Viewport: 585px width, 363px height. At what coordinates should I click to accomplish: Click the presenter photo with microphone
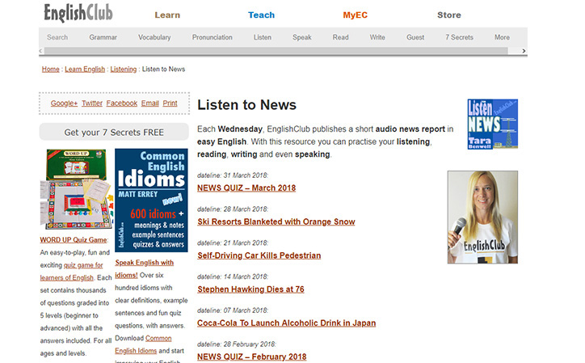(x=482, y=217)
